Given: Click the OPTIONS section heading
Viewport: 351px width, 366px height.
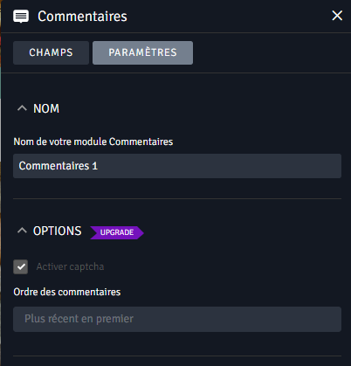Looking at the screenshot, I should 58,231.
